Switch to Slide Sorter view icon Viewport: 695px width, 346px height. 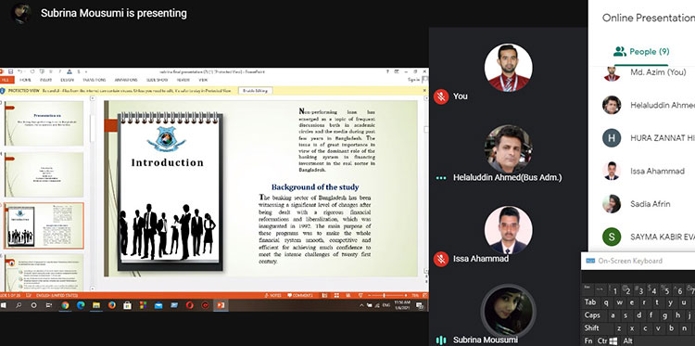pyautogui.click(x=337, y=295)
